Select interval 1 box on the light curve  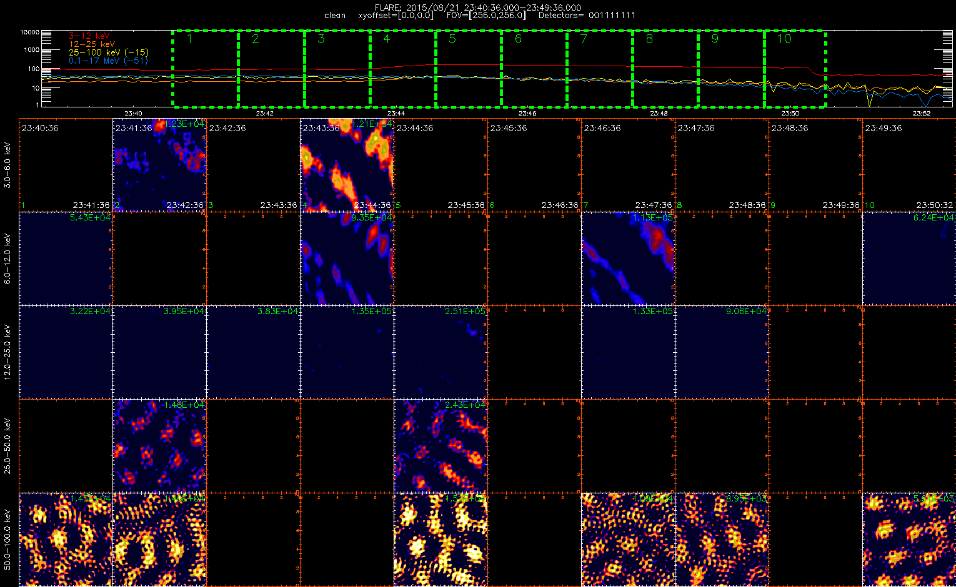(x=206, y=68)
